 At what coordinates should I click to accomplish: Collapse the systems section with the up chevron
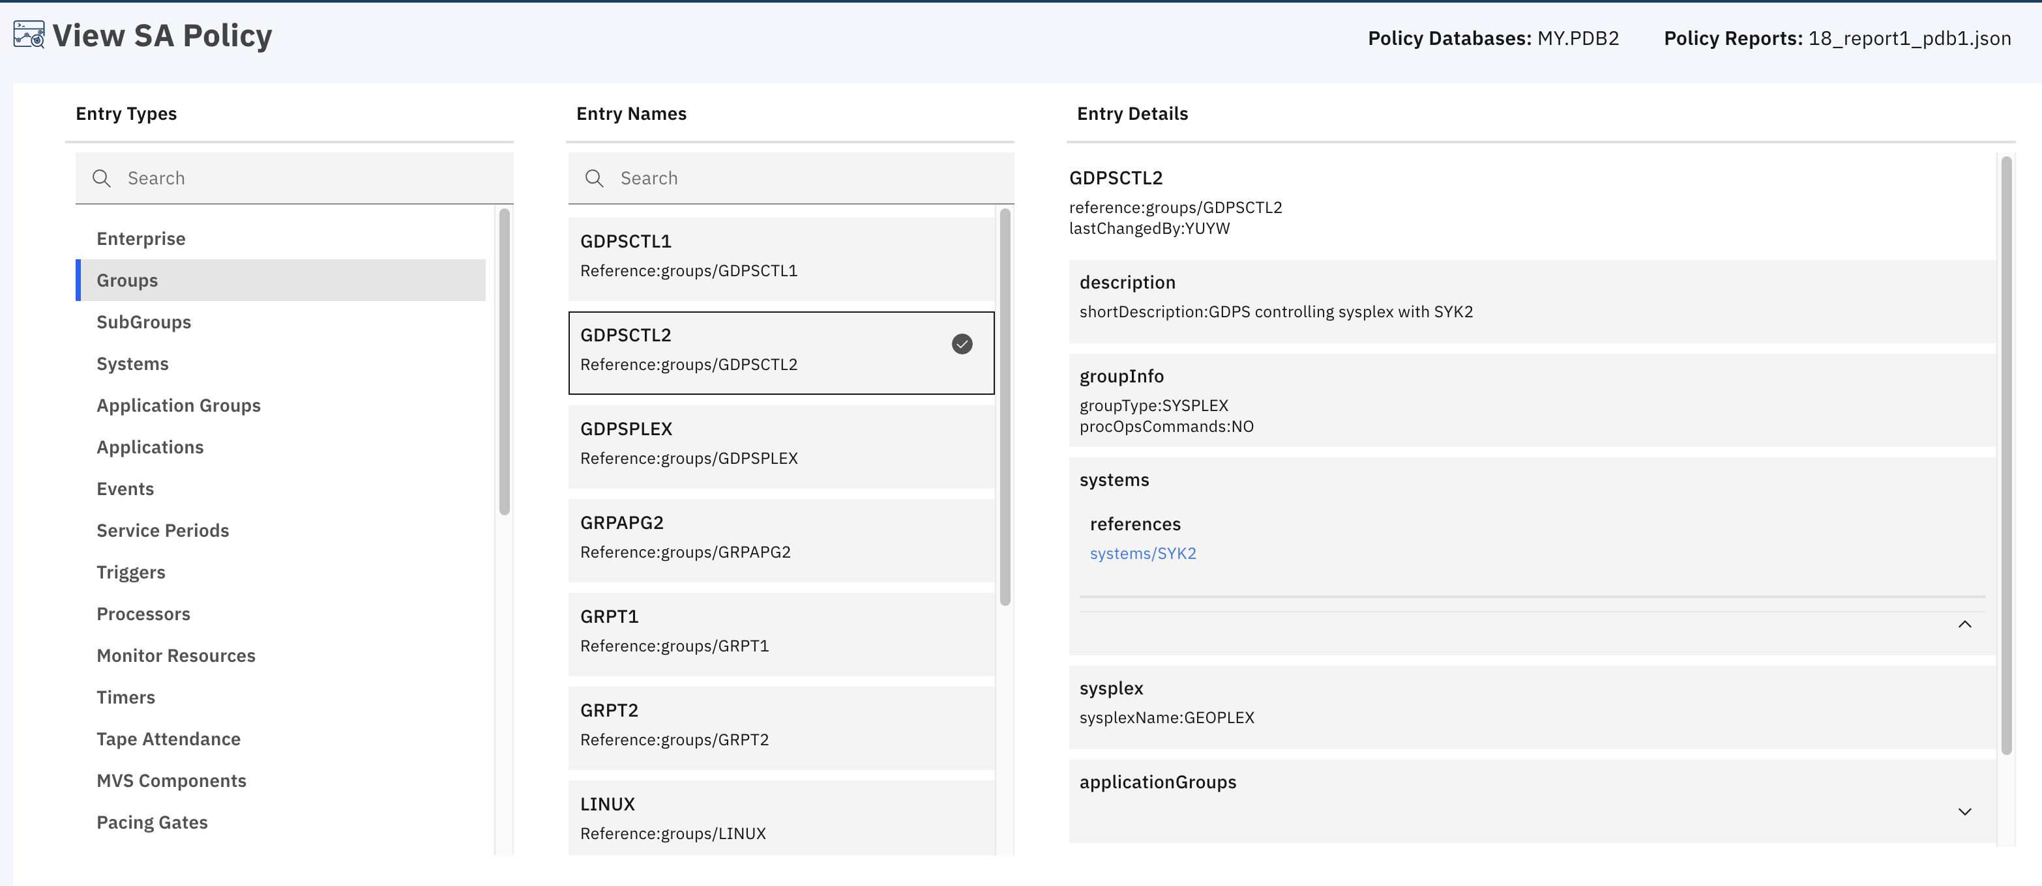(1964, 624)
